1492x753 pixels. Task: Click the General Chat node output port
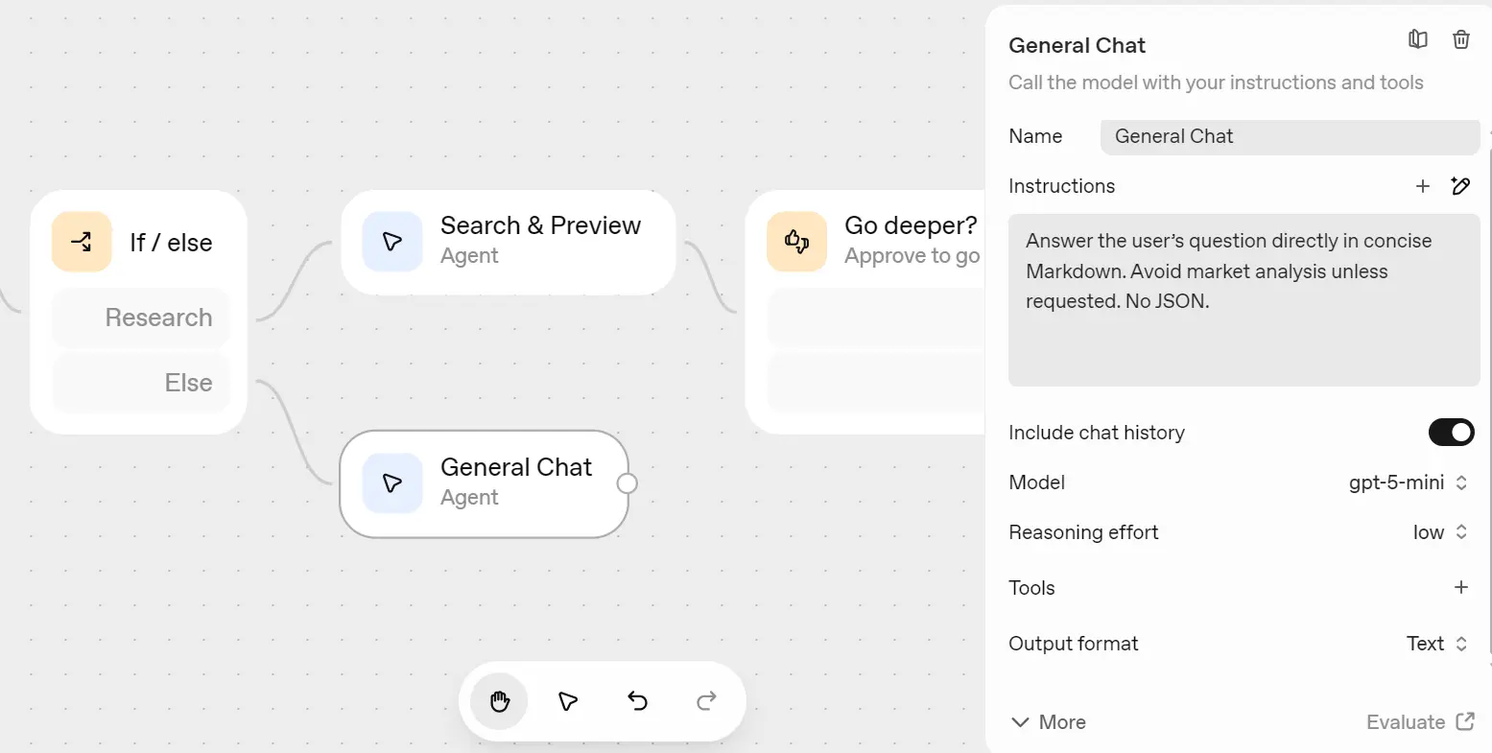(627, 483)
